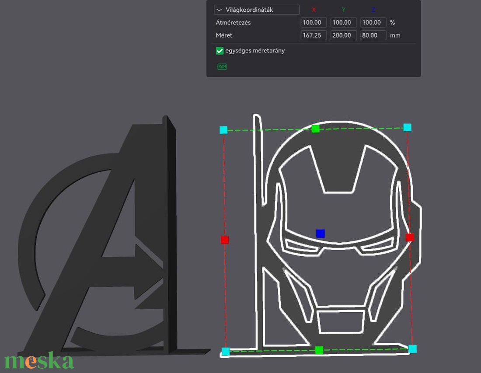Click the bottom-right cyan corner handle
The width and height of the screenshot is (481, 373).
click(413, 349)
